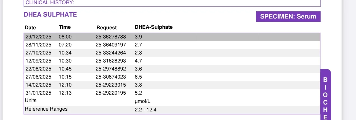The height and width of the screenshot is (120, 356).
Task: Click request number 25-29220195
Action: coord(111,93)
